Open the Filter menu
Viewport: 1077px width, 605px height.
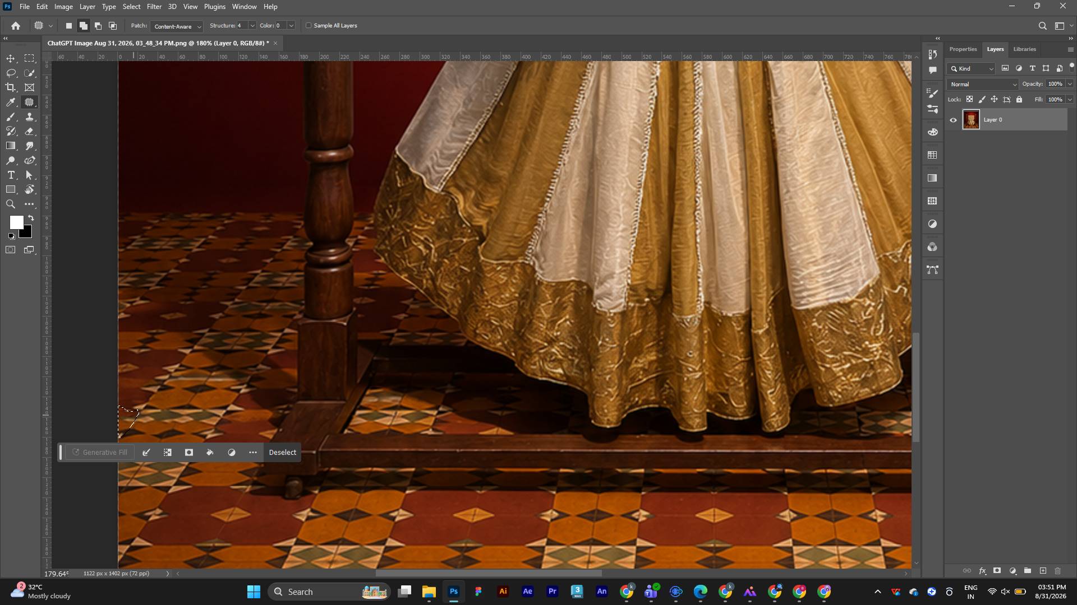154,7
